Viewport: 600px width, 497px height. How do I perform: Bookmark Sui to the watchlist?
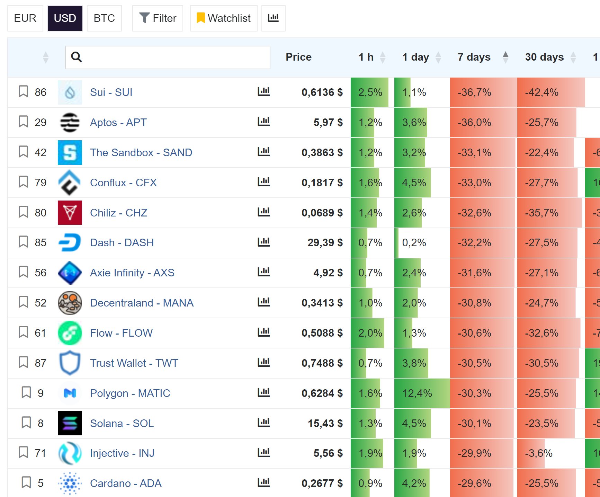click(23, 92)
